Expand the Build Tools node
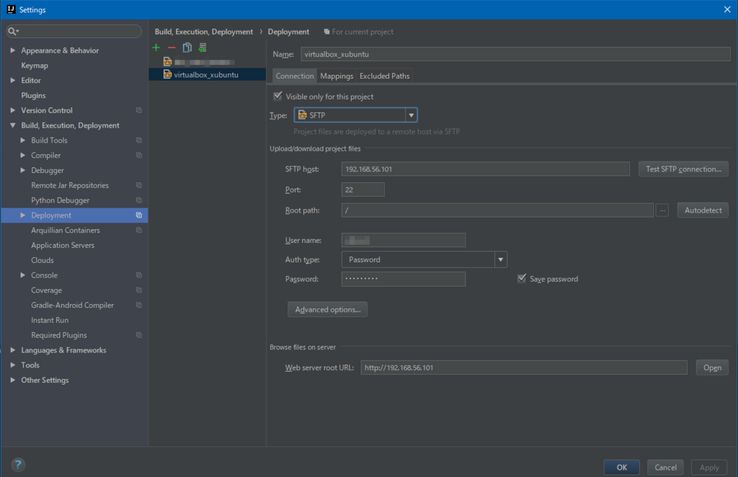 tap(22, 141)
